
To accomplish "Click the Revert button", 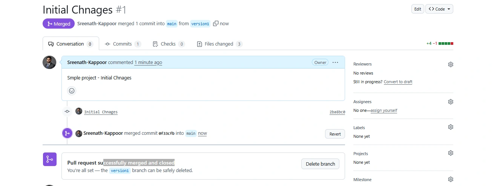I will tap(335, 134).
